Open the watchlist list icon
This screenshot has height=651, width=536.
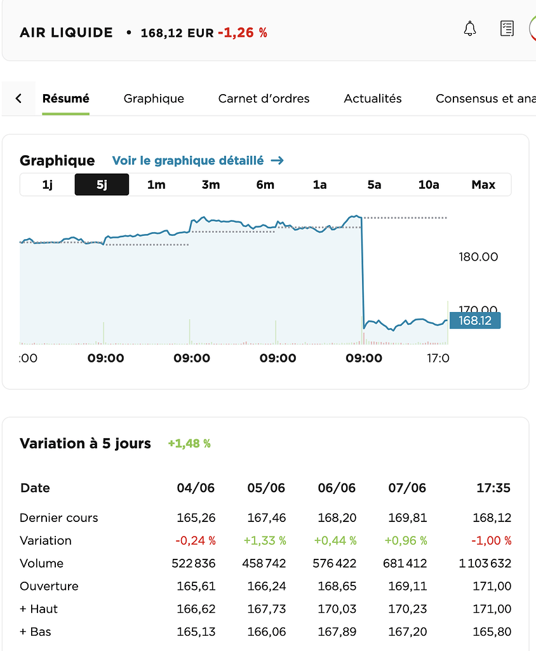pyautogui.click(x=507, y=29)
